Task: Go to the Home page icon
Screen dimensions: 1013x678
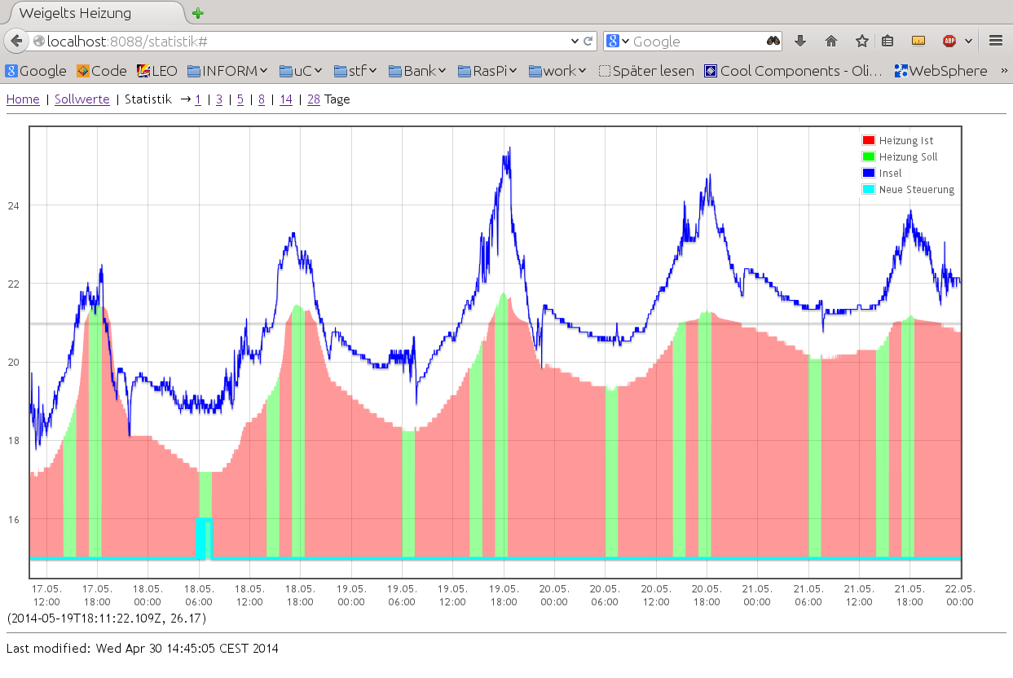Action: click(x=831, y=41)
